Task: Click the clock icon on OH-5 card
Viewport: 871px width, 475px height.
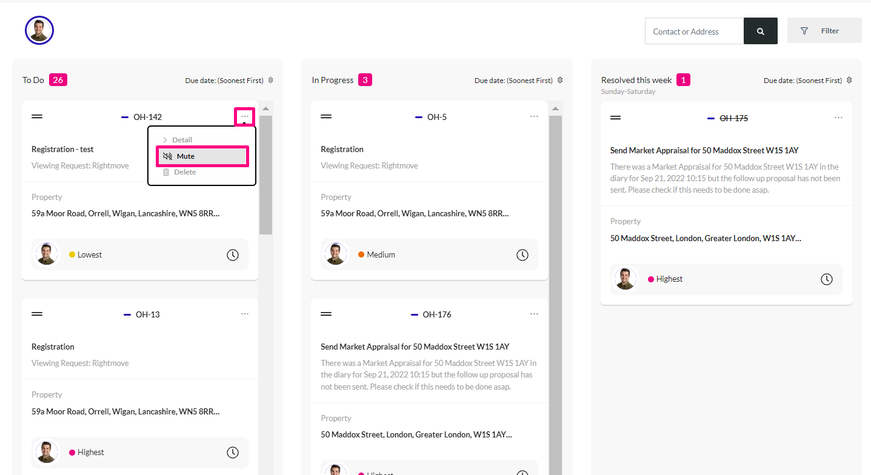Action: coord(522,255)
